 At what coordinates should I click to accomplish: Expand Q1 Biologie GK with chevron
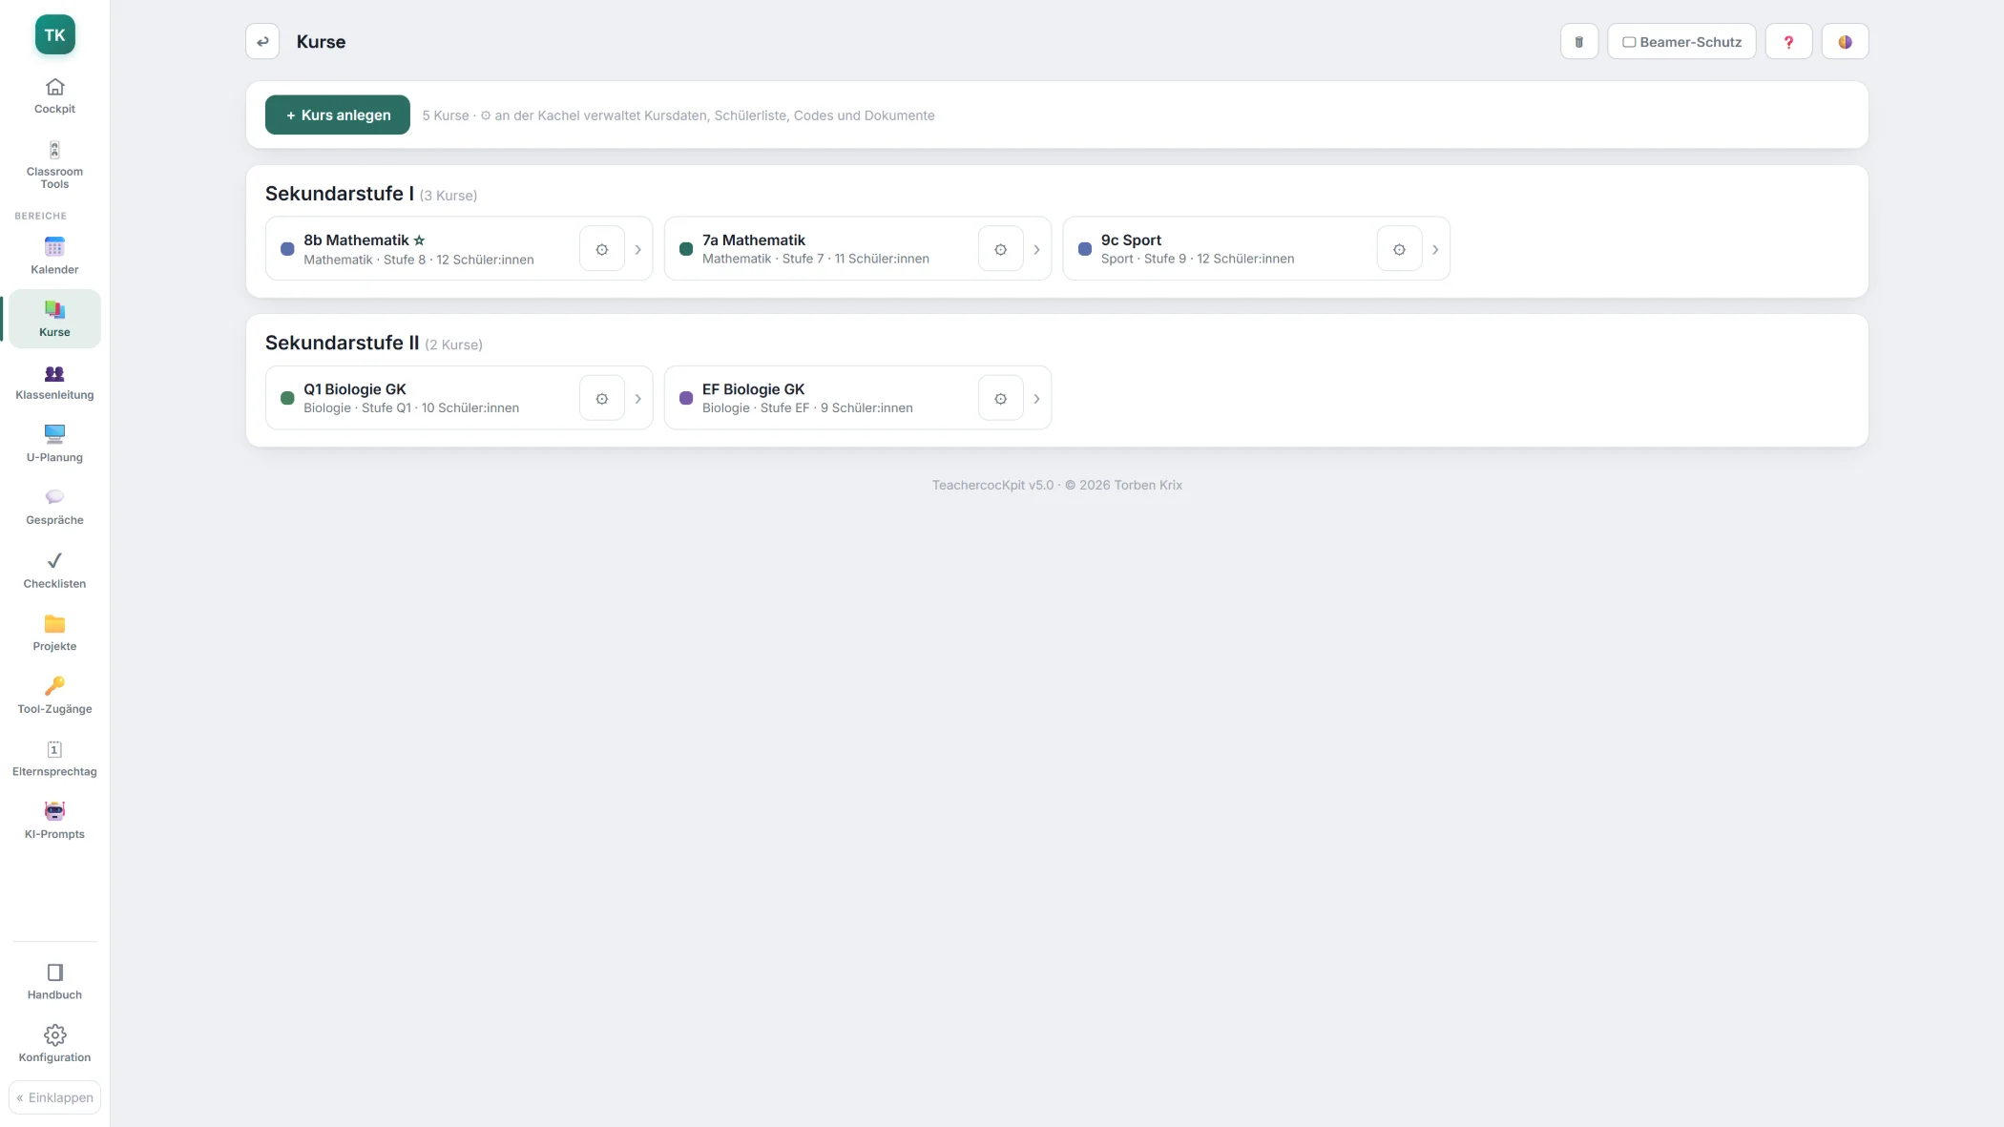click(x=638, y=399)
